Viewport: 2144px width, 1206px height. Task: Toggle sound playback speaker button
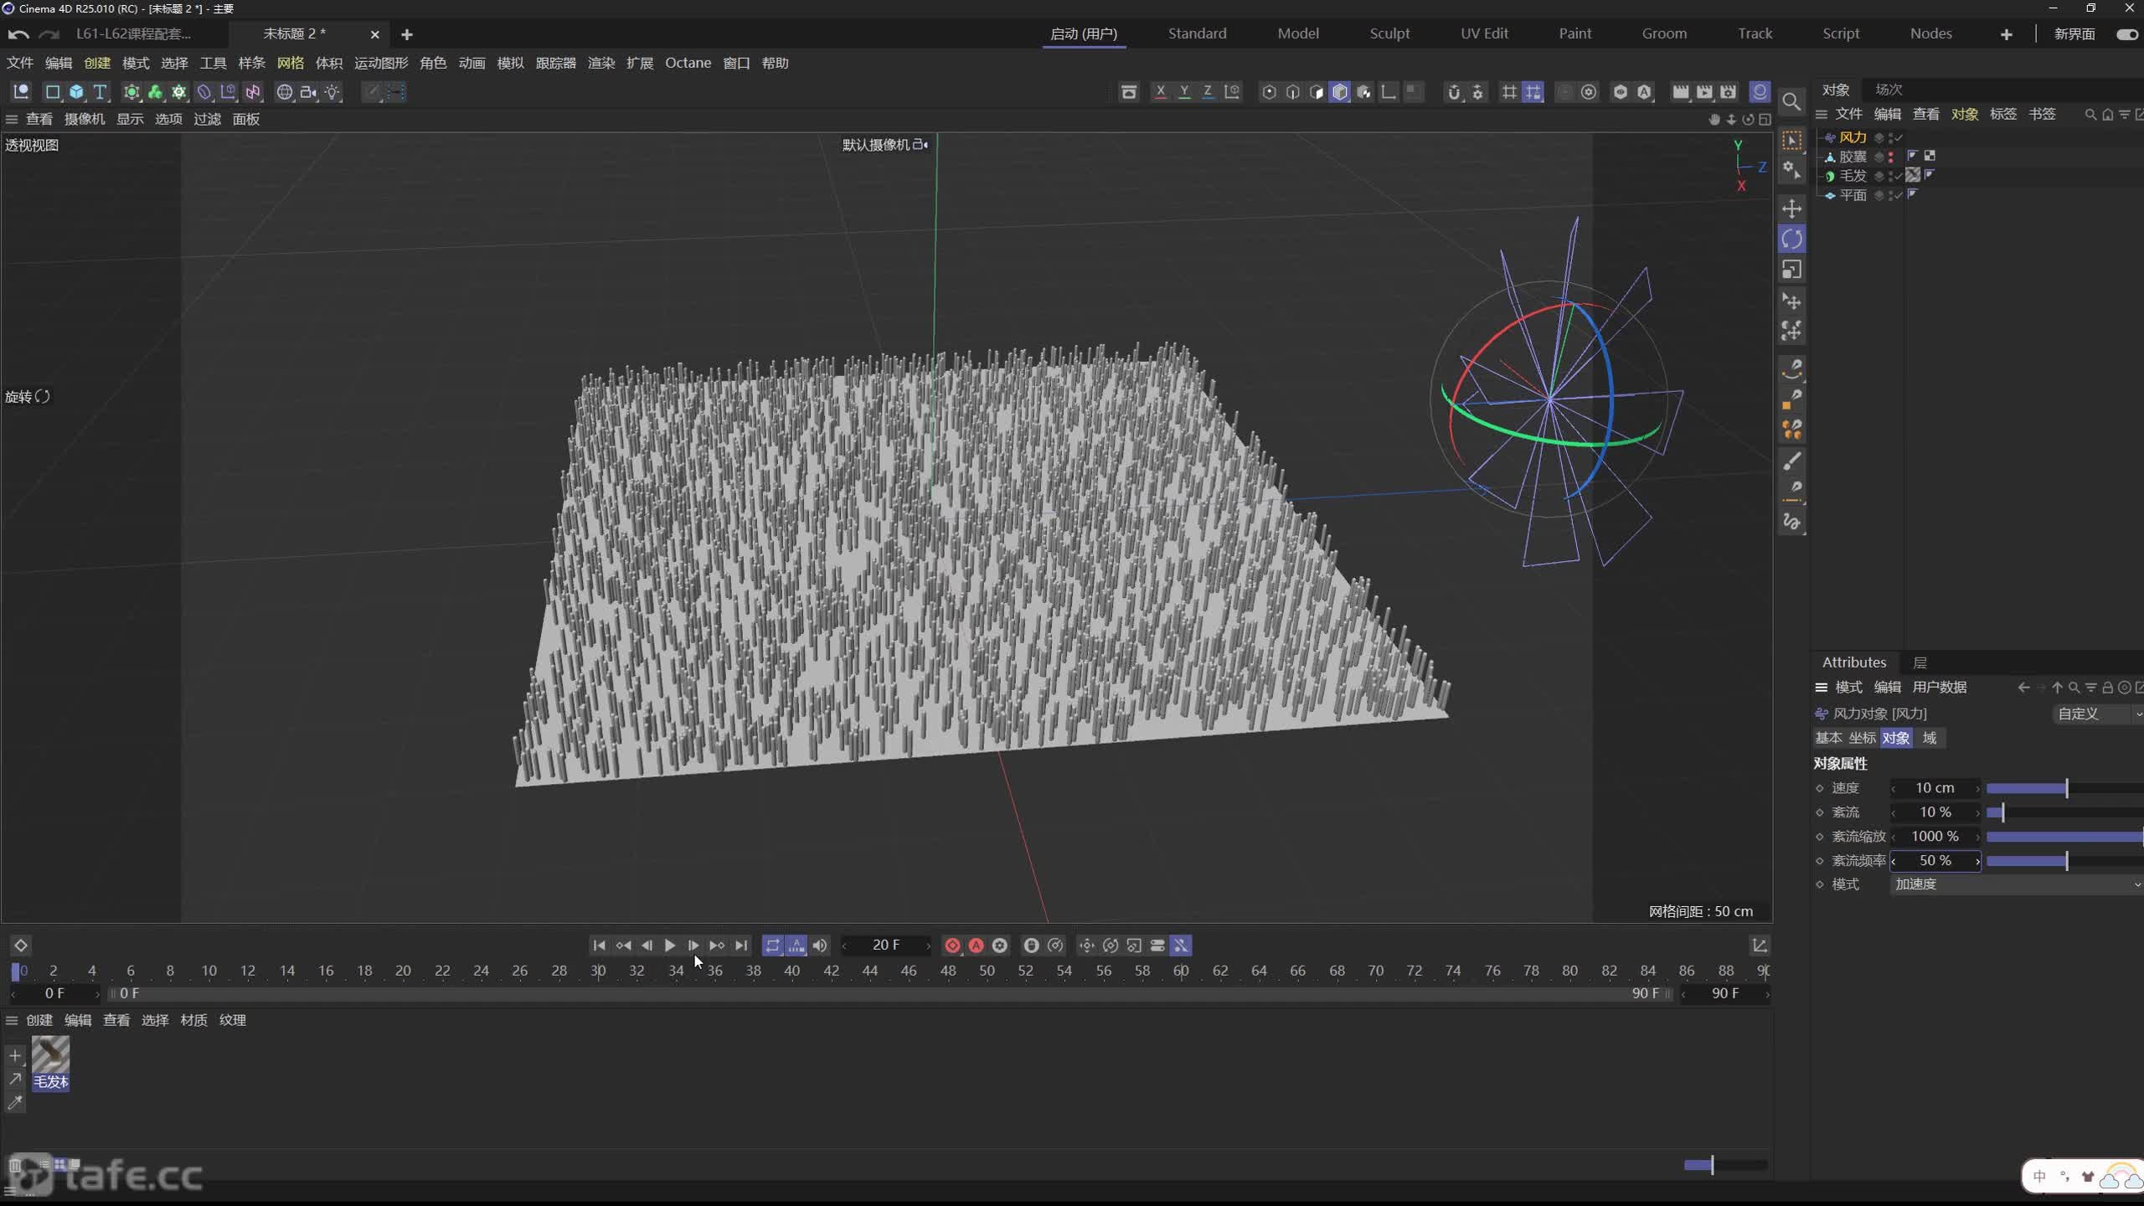click(x=820, y=946)
